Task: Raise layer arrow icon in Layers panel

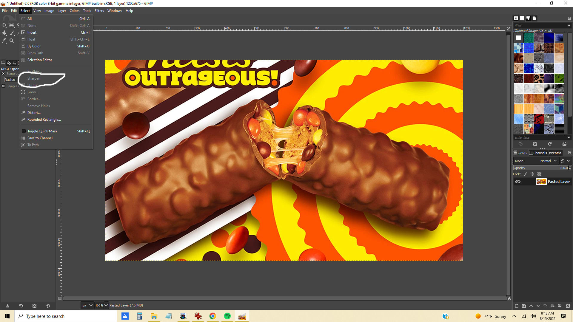Action: [531, 306]
